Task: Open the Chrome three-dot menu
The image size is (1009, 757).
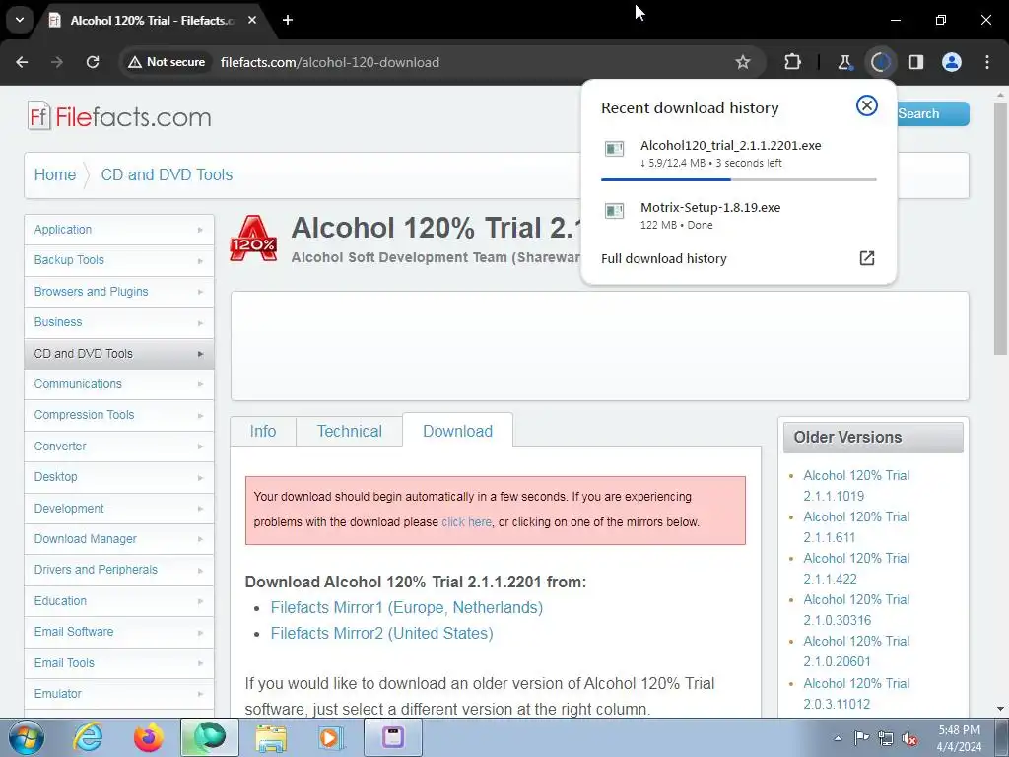Action: 987,62
